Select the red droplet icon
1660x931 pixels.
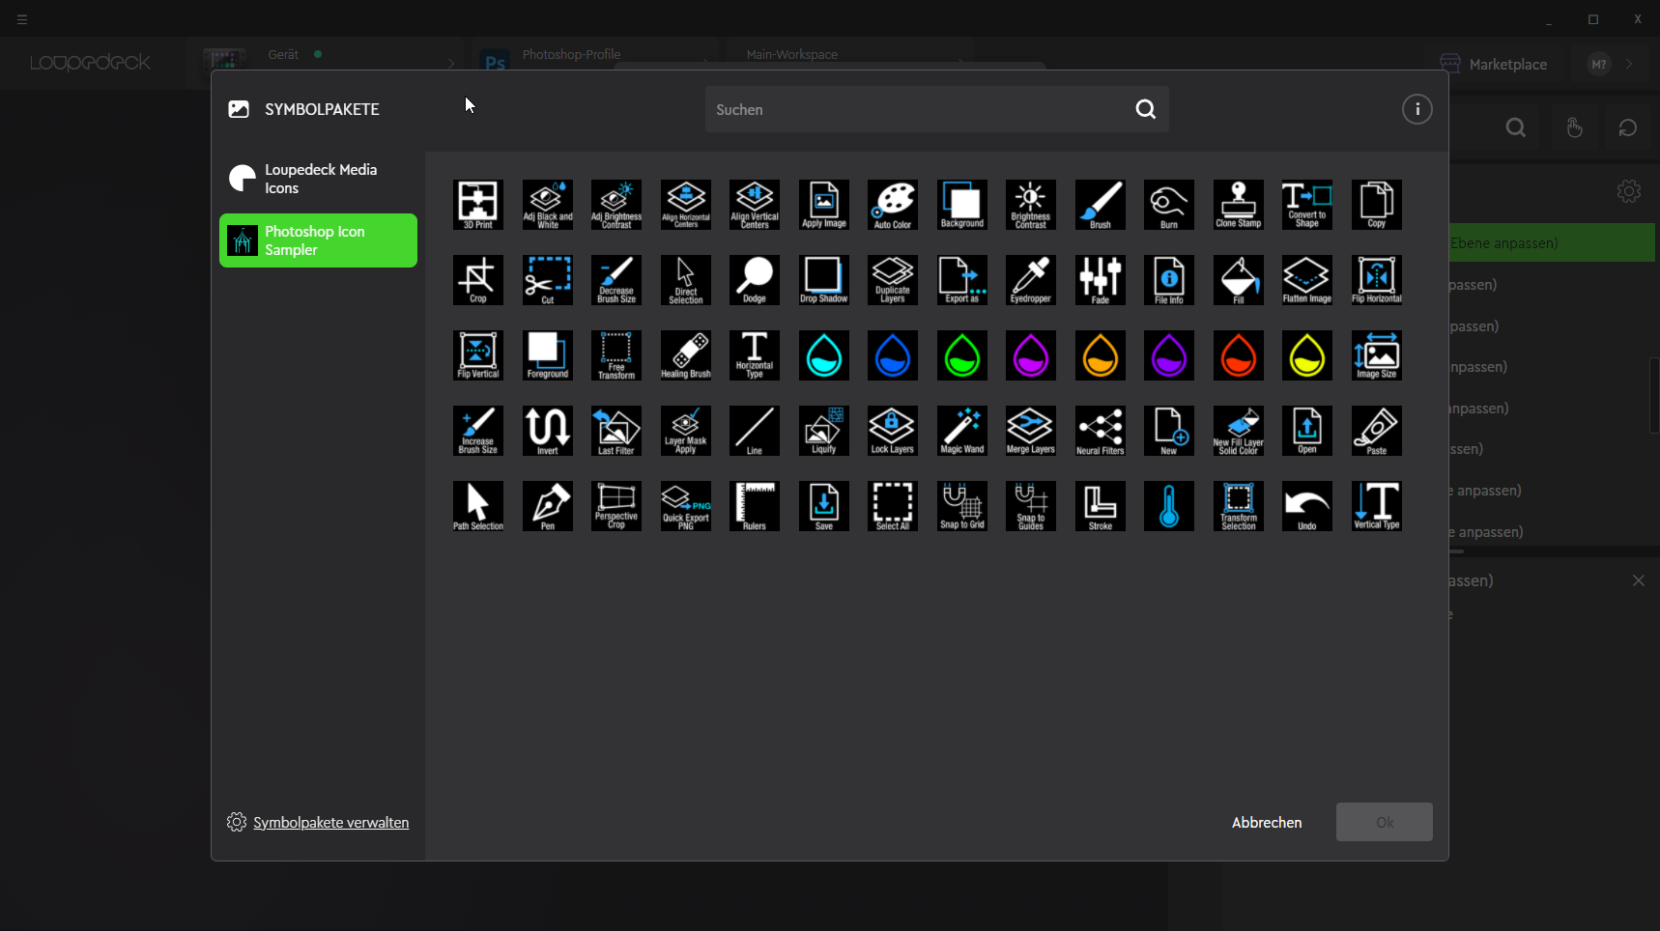(x=1239, y=355)
